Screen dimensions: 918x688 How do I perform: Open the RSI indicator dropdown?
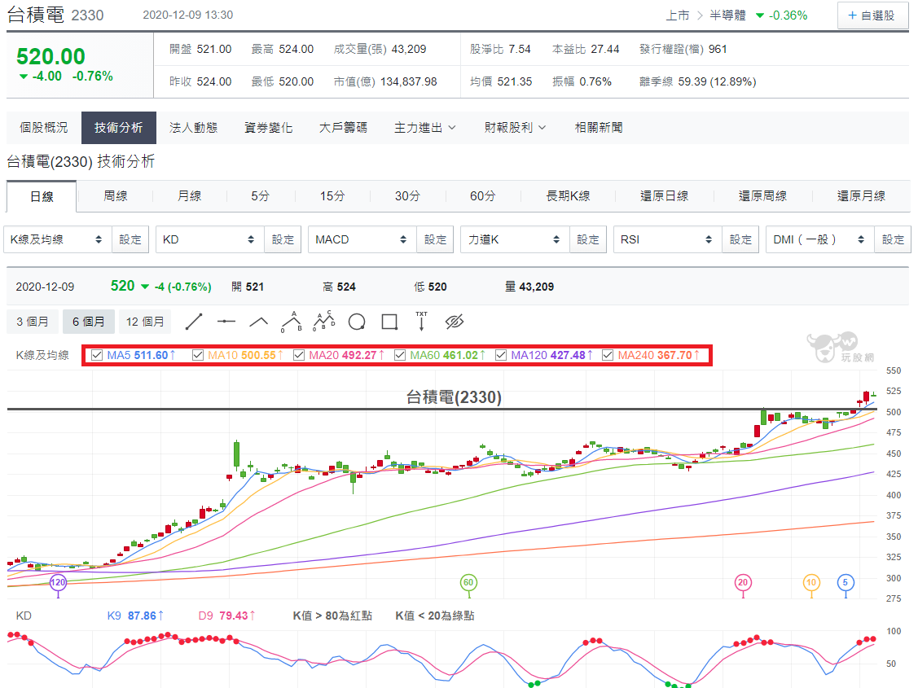coord(667,239)
